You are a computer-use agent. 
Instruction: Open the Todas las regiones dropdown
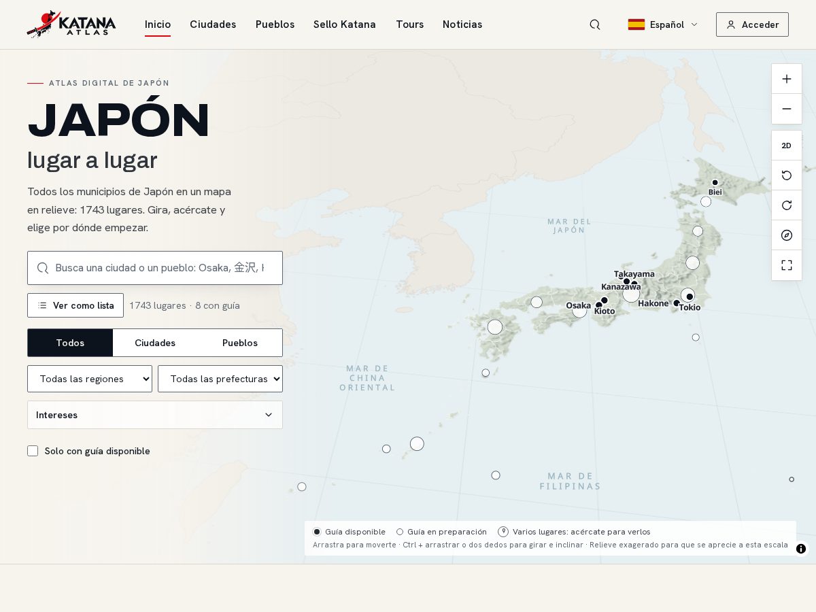click(x=90, y=379)
